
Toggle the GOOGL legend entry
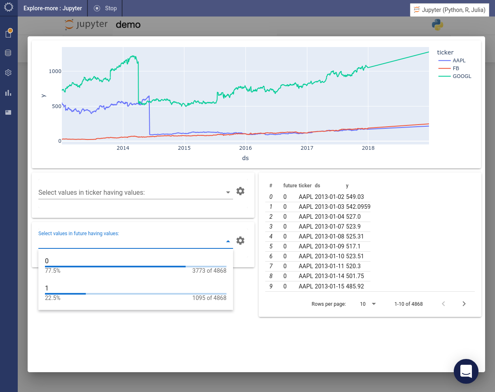(455, 76)
